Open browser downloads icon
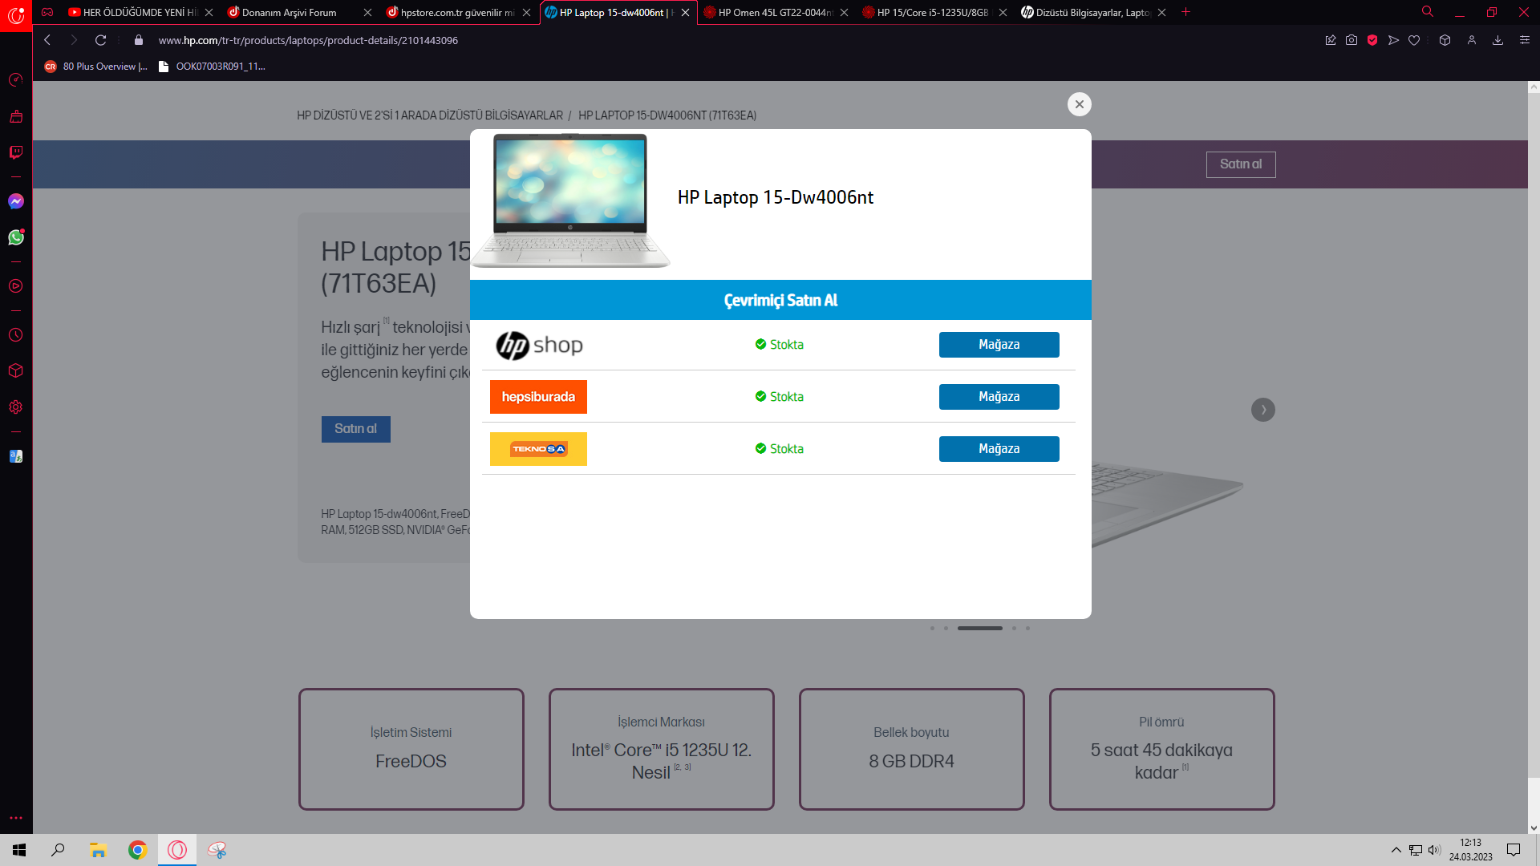This screenshot has width=1540, height=866. [x=1497, y=40]
